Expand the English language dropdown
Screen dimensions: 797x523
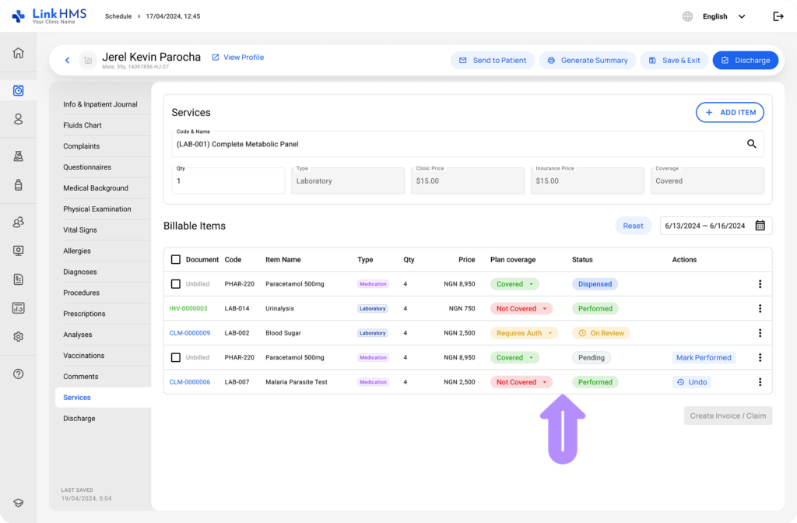click(x=724, y=16)
